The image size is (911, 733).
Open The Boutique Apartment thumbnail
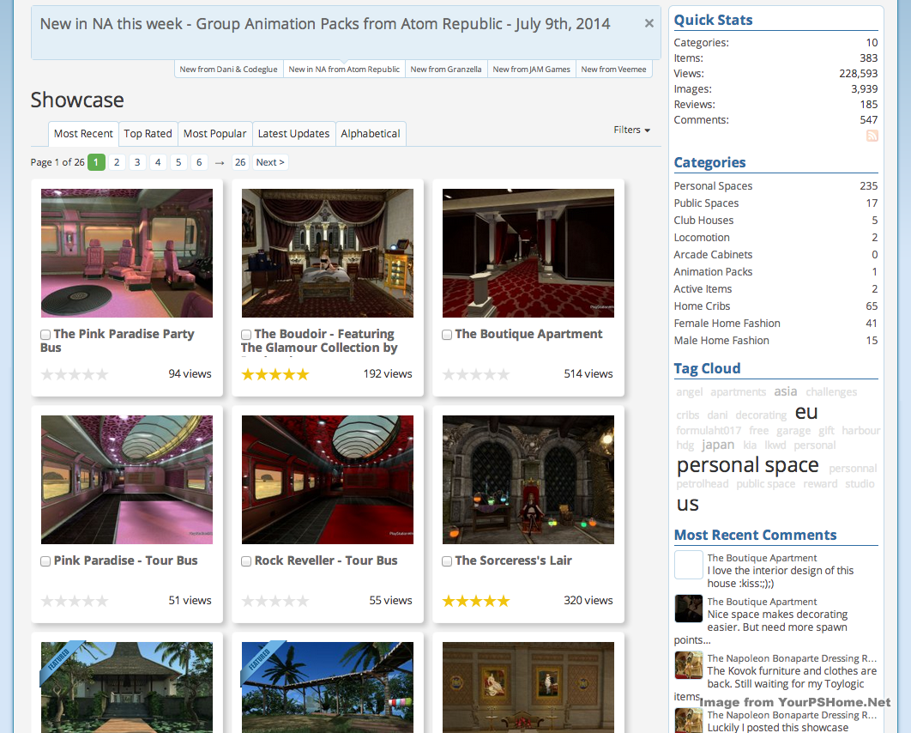pos(528,253)
